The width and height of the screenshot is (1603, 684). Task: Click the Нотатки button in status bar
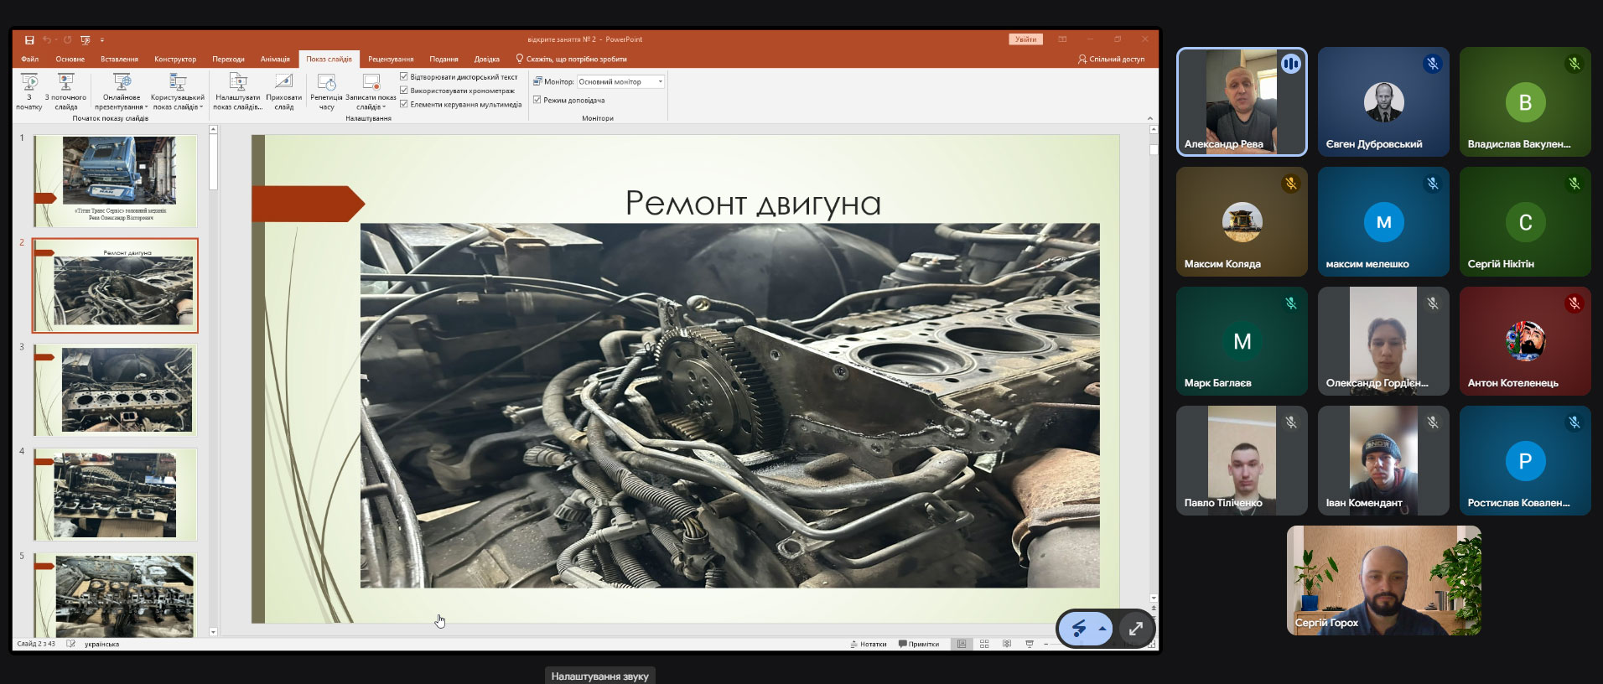click(x=869, y=644)
